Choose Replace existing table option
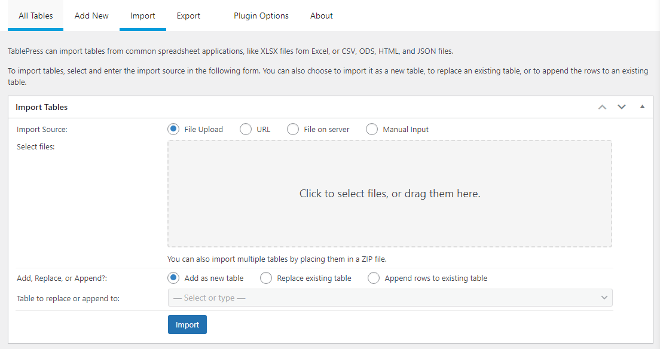This screenshot has width=660, height=349. (x=265, y=278)
